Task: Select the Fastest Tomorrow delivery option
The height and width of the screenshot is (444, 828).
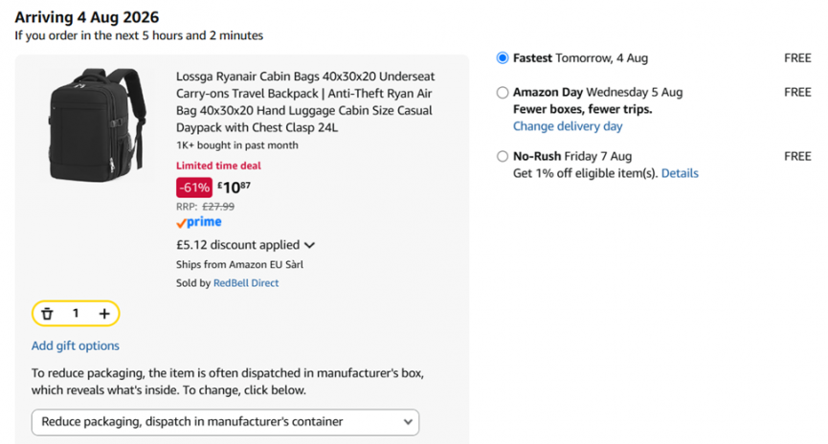Action: (503, 58)
